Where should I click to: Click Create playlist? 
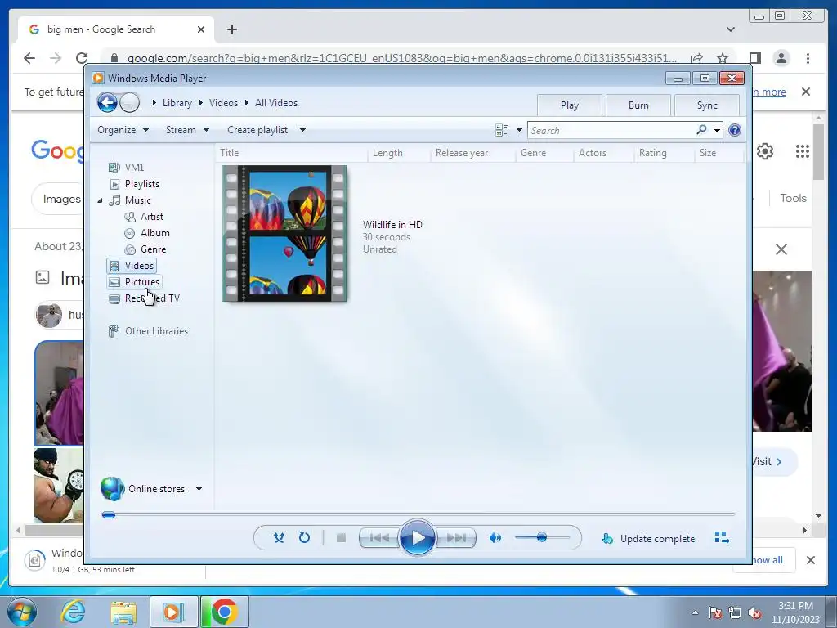tap(257, 130)
